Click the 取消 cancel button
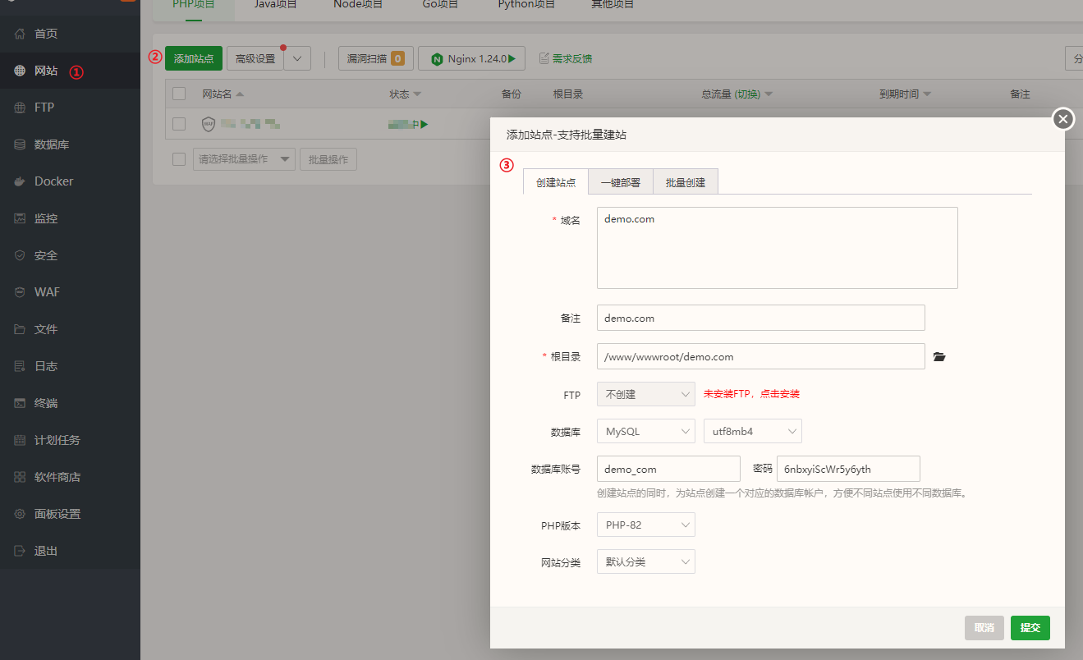The image size is (1083, 660). click(984, 628)
